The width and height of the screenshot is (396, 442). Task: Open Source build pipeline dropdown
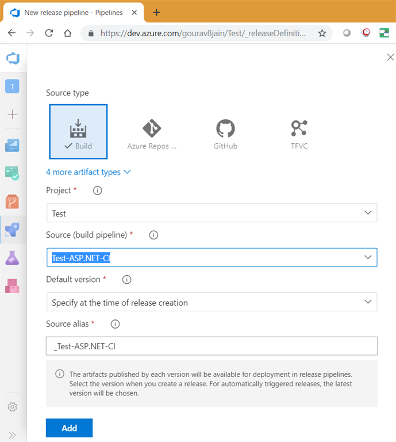coord(212,257)
